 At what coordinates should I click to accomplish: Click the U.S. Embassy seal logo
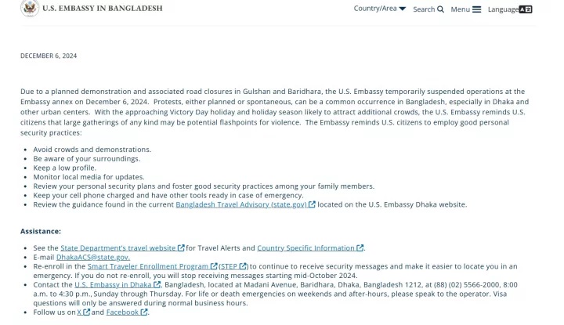click(30, 8)
